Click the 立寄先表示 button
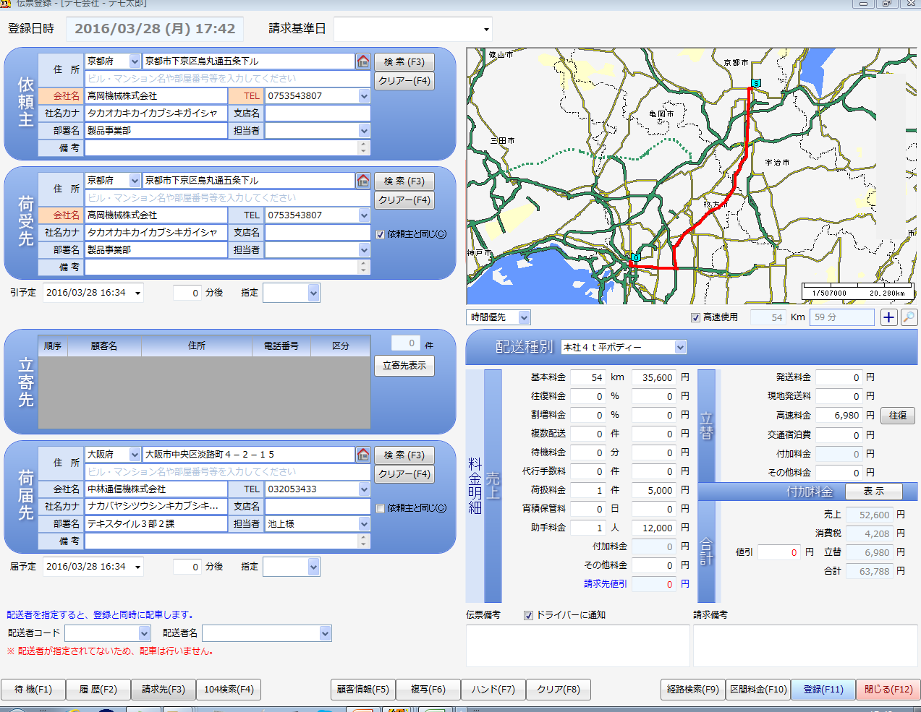921x712 pixels. tap(404, 366)
